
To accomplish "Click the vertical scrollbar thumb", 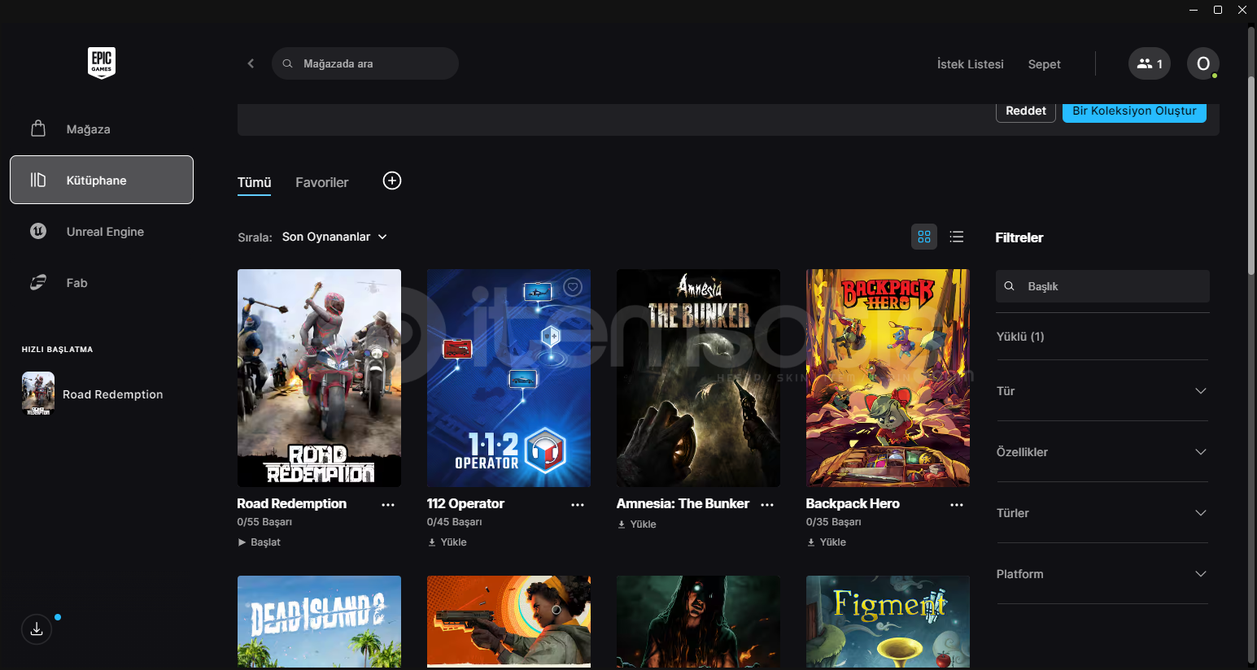I will click(x=1251, y=175).
